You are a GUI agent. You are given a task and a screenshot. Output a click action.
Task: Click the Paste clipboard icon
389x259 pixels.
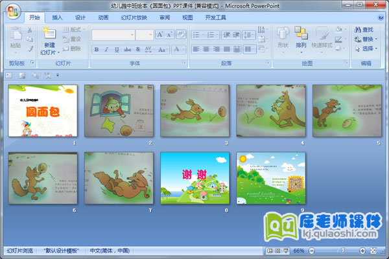[16, 34]
